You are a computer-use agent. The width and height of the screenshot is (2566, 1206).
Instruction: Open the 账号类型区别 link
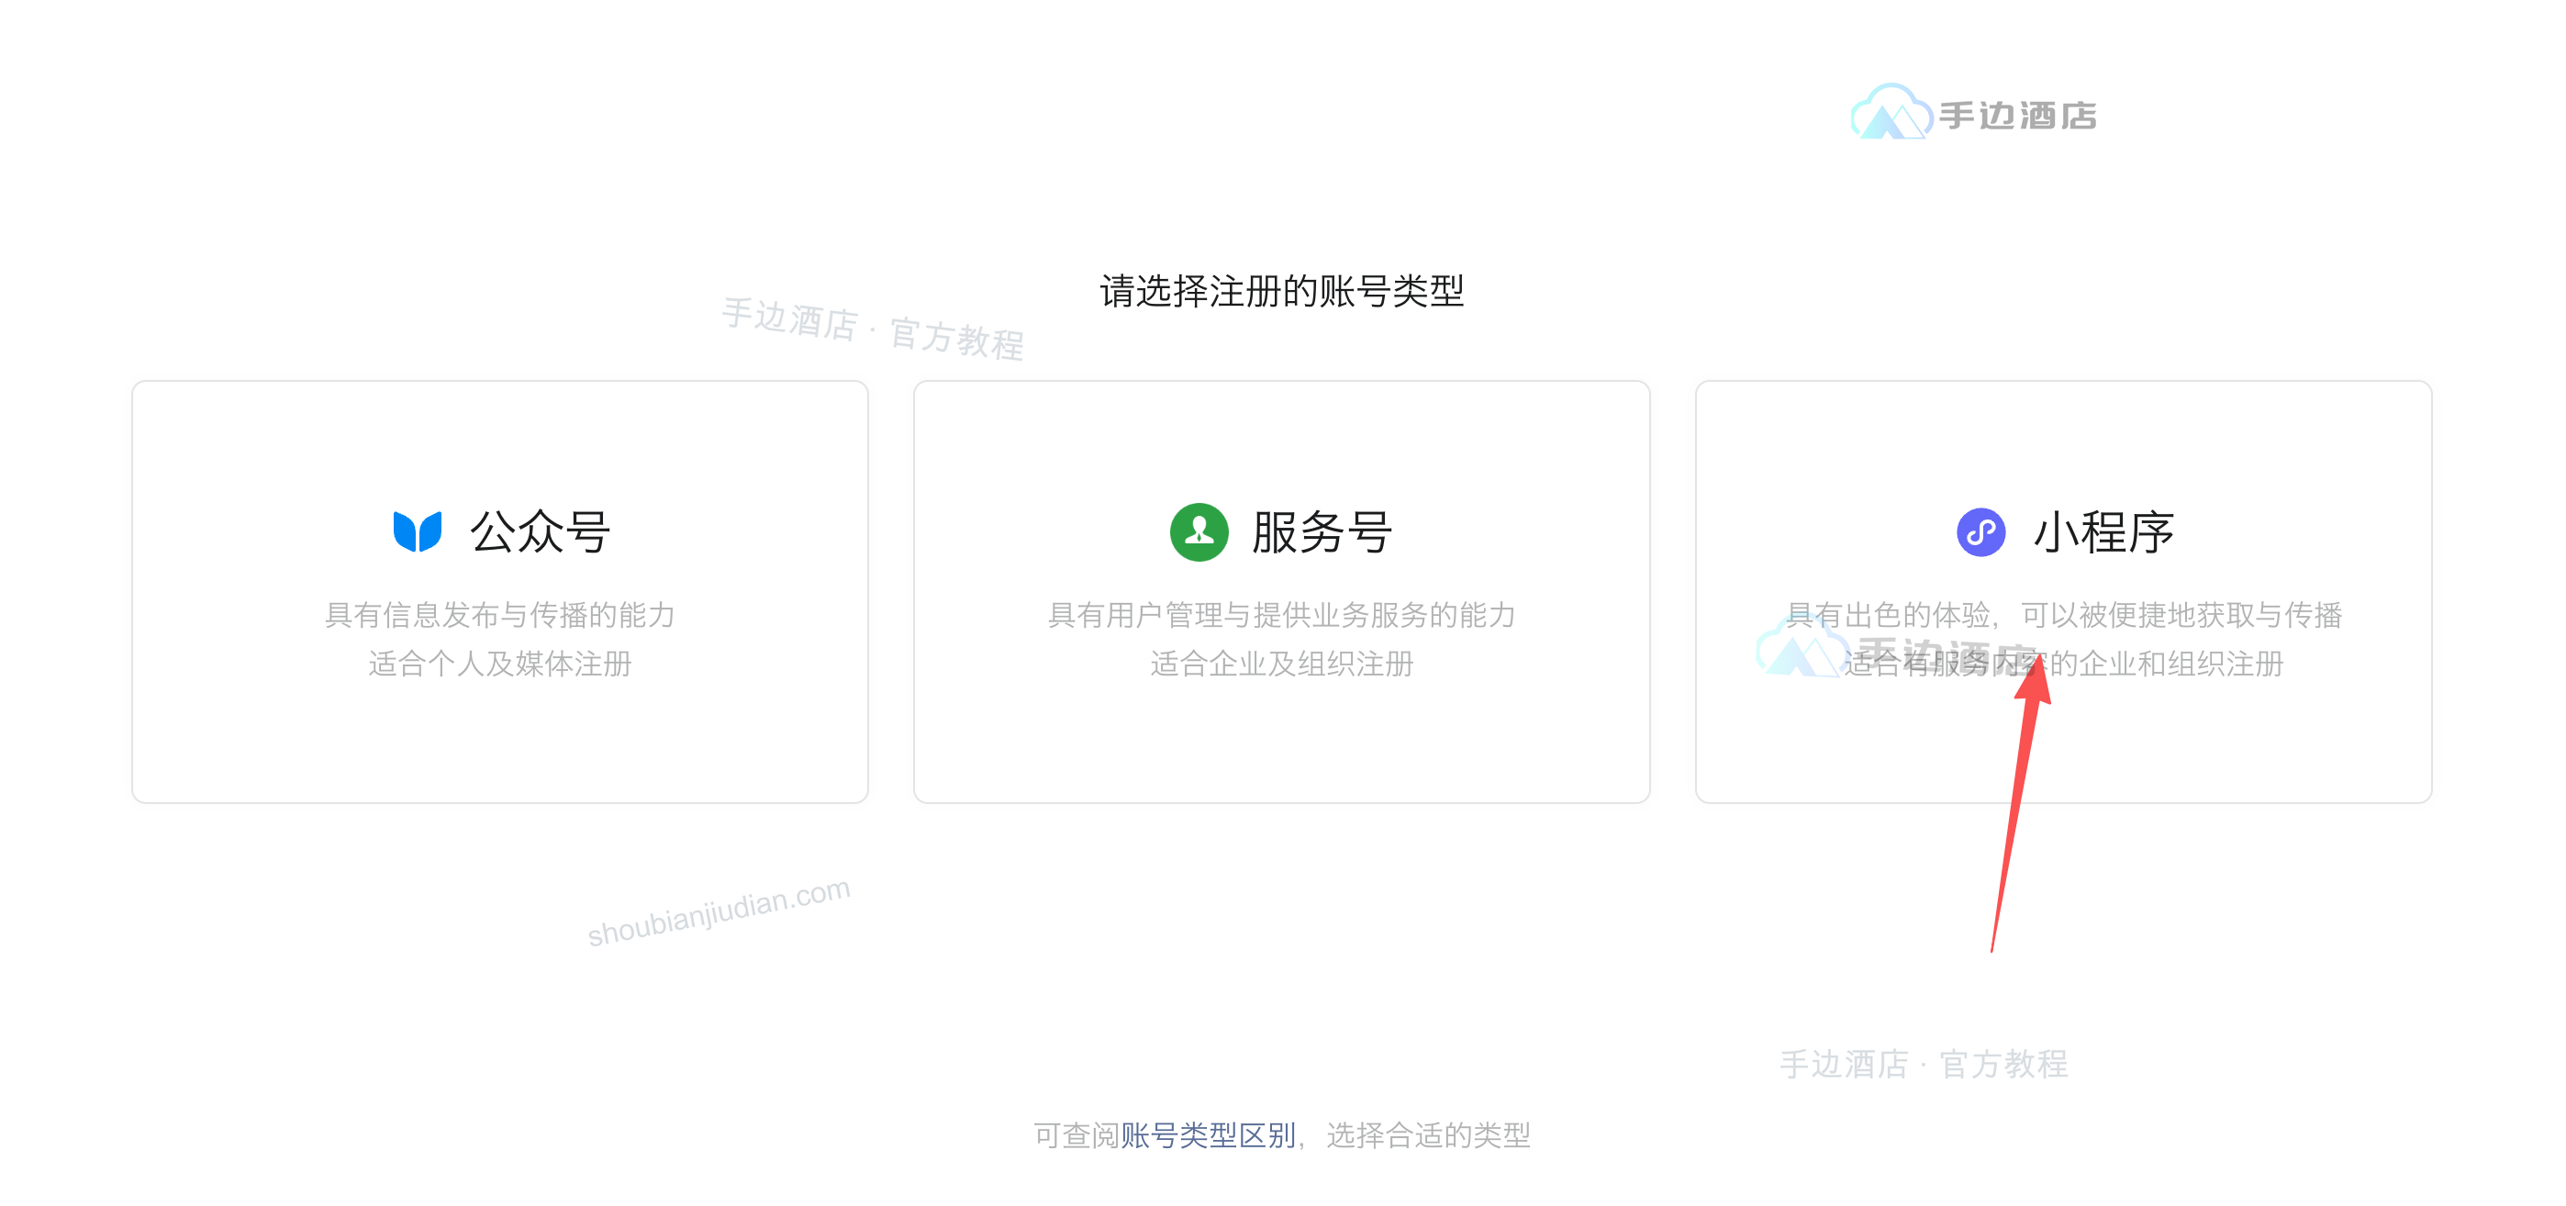point(1209,1134)
